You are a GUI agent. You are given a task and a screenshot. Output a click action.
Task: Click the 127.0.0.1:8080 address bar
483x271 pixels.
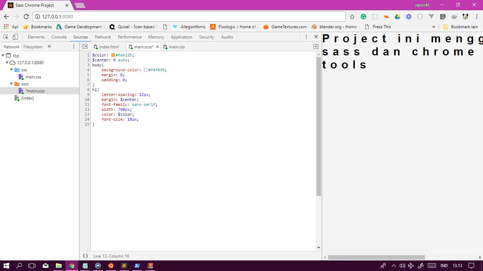[x=189, y=17]
